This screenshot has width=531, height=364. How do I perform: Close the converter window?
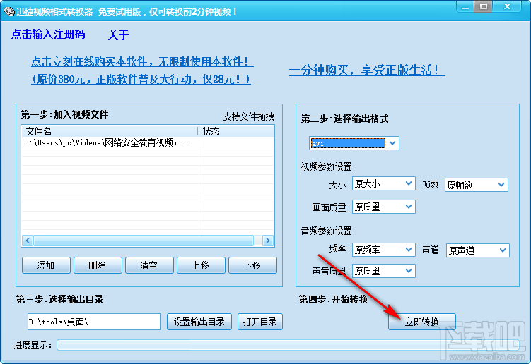tap(507, 7)
